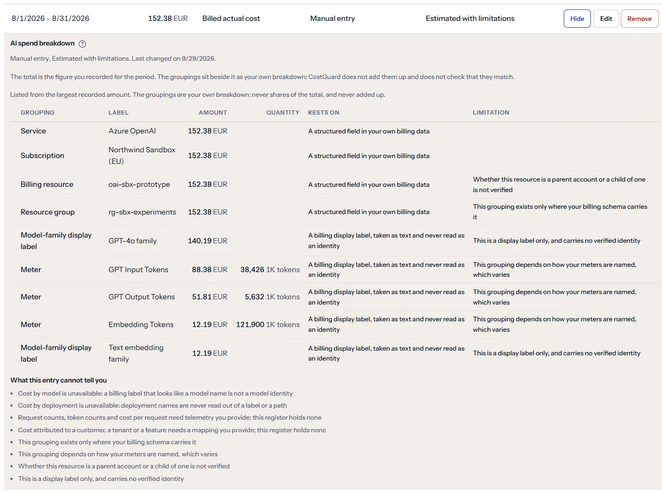
Task: Edit the August 2026 entry
Action: click(x=606, y=18)
